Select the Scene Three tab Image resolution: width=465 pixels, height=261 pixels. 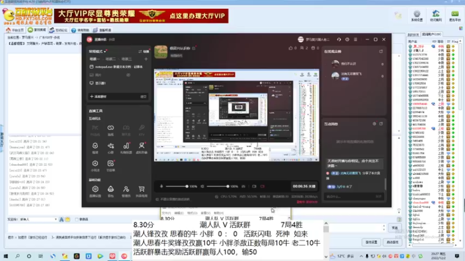(127, 59)
